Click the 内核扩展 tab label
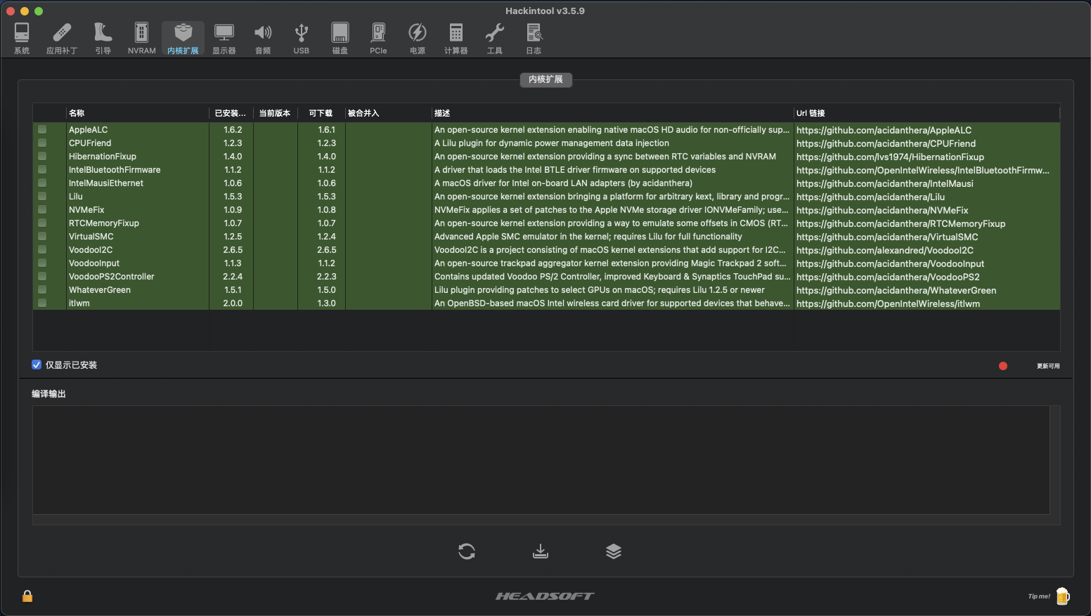The width and height of the screenshot is (1091, 616). (545, 79)
